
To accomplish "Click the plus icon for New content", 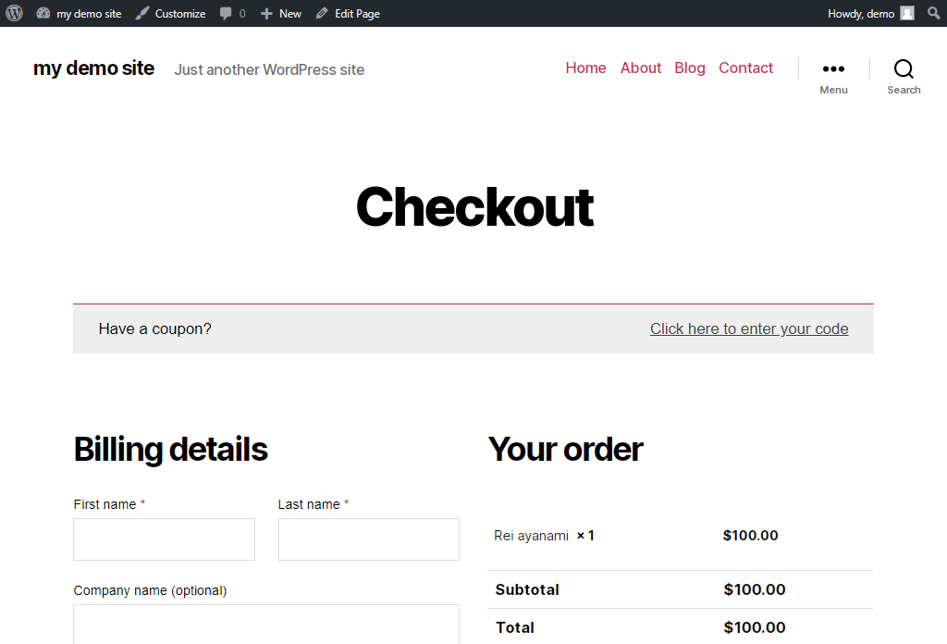I will [x=266, y=14].
